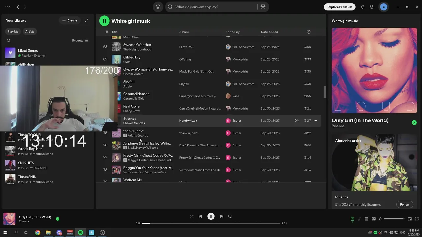Toggle repeat mode
Screen dimensions: 422x237
click(x=230, y=216)
